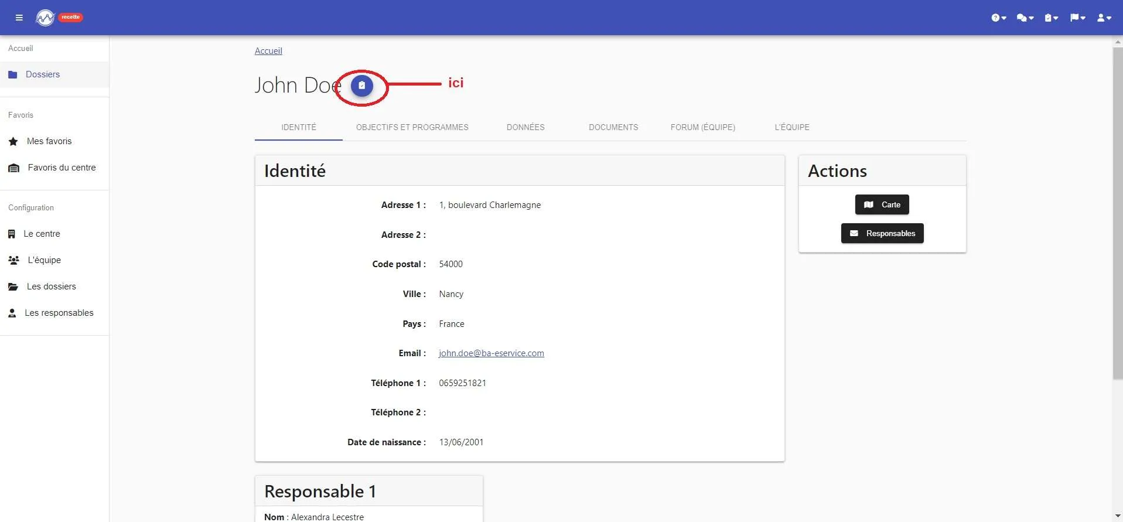Click the star icon for Mes favoris

click(13, 141)
